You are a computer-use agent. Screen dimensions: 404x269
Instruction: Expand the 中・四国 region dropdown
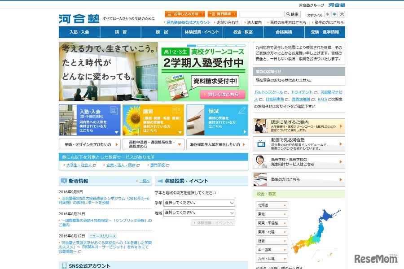click(272, 250)
